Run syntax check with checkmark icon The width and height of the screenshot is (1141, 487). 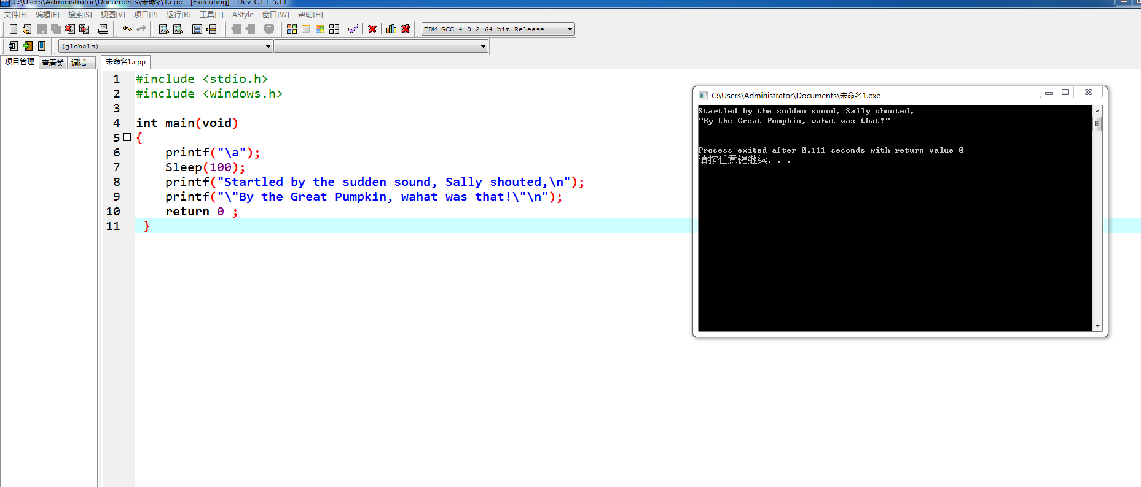[353, 29]
